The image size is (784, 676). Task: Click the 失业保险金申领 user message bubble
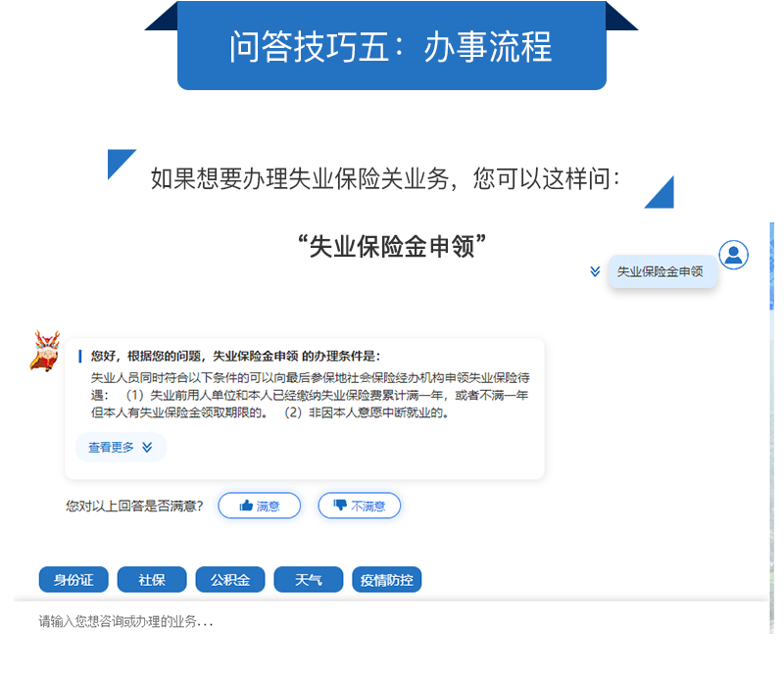tap(661, 271)
